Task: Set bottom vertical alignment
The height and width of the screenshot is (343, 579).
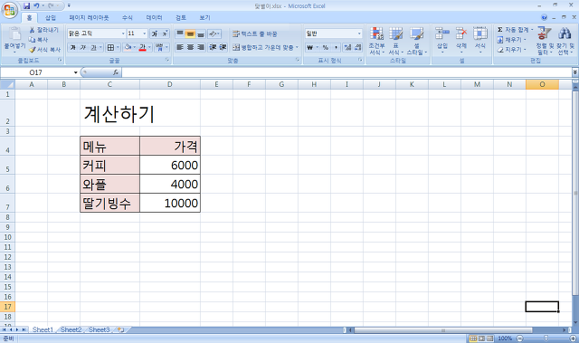Action: click(x=201, y=33)
